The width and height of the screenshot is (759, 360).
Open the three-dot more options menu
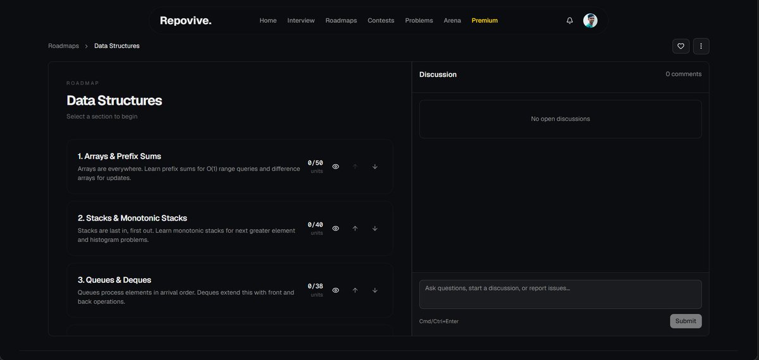[x=701, y=46]
